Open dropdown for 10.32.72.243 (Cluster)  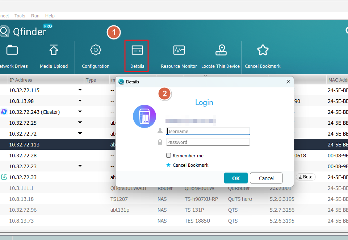click(80, 112)
